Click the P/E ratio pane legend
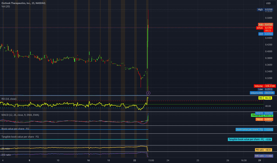 click(6, 155)
